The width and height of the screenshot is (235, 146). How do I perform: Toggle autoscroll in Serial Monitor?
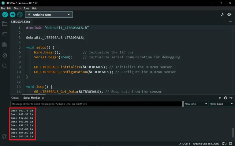[220, 98]
